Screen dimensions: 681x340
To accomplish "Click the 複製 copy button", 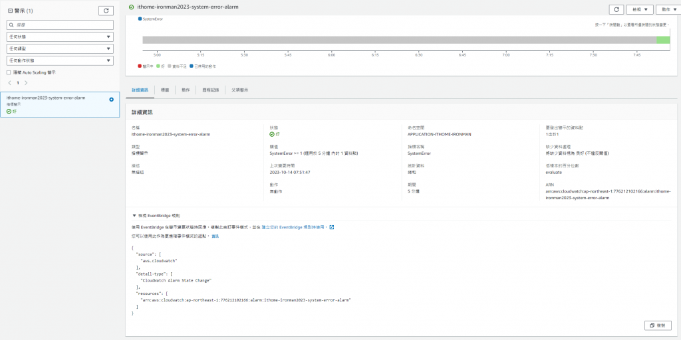I will [658, 325].
